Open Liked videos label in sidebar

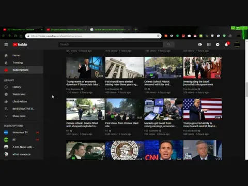point(20,102)
